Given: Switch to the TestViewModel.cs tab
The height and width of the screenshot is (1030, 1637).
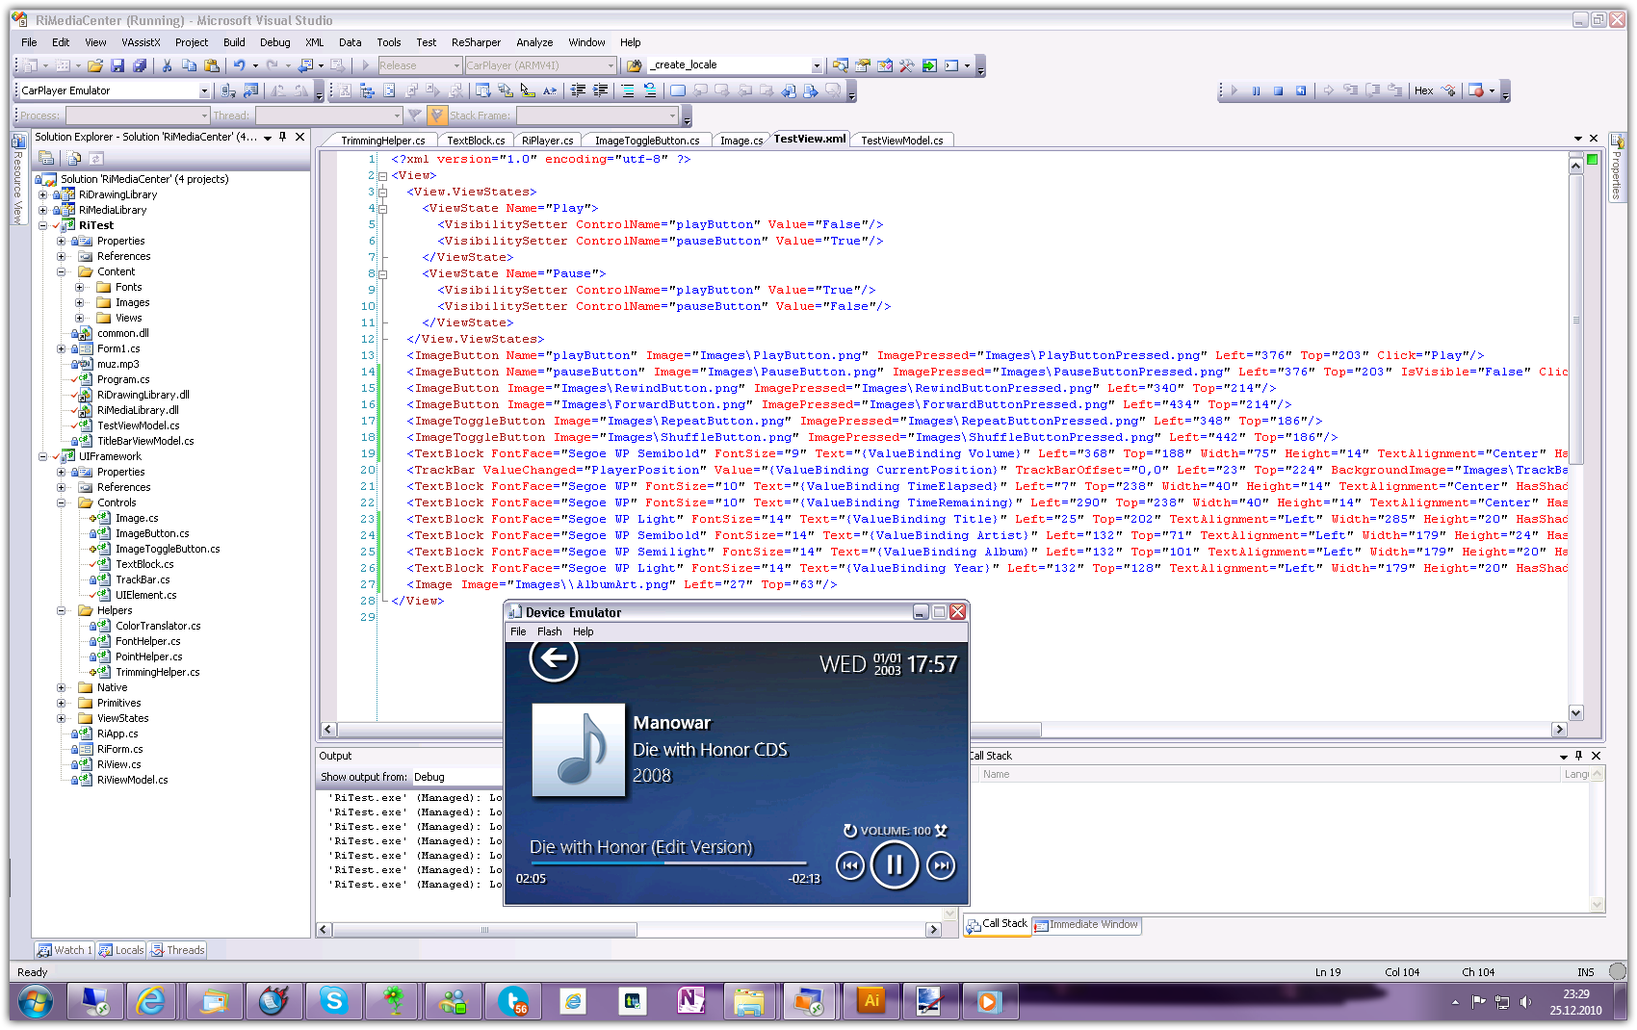Looking at the screenshot, I should pos(901,141).
